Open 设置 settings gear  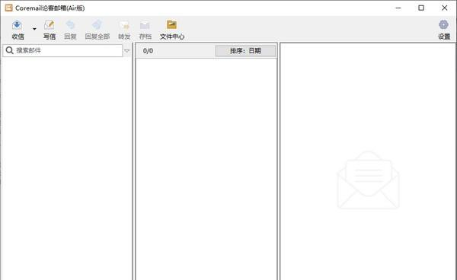tap(443, 25)
